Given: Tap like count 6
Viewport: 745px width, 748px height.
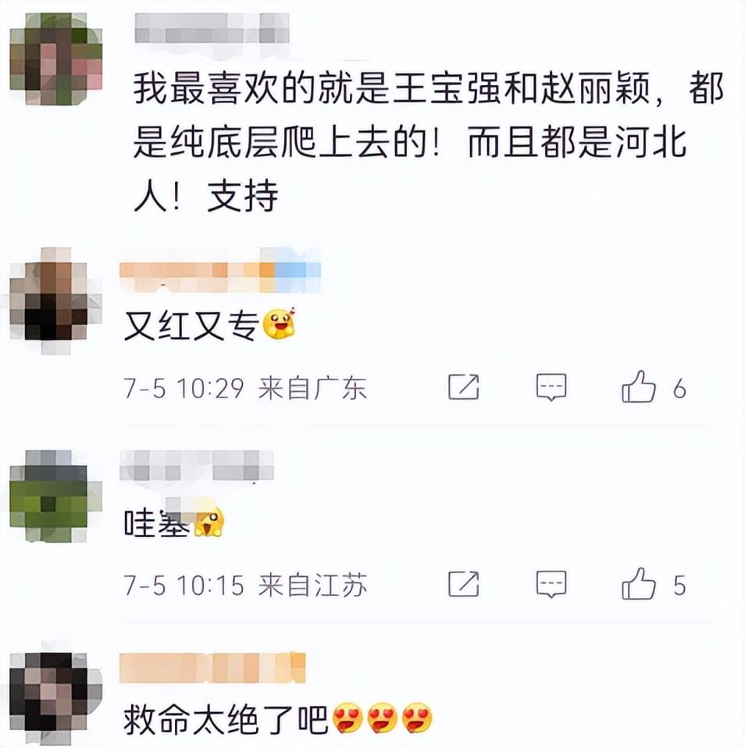Looking at the screenshot, I should 679,389.
